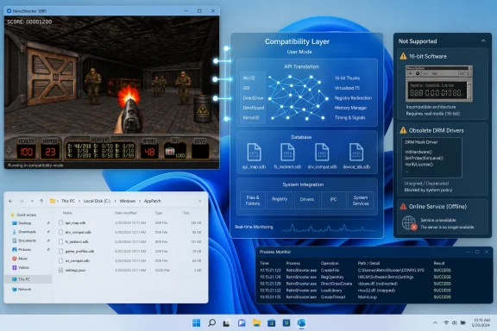Open the device_ids.sdb database icon
The height and width of the screenshot is (331, 497).
click(356, 153)
